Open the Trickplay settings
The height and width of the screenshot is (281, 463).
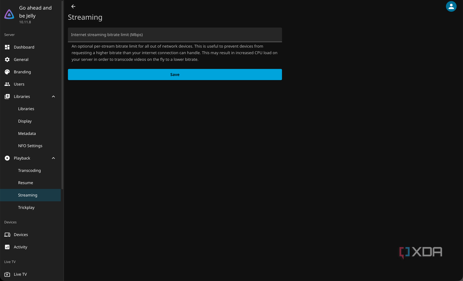pos(30,207)
